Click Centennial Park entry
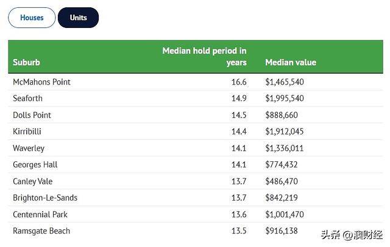 click(40, 214)
